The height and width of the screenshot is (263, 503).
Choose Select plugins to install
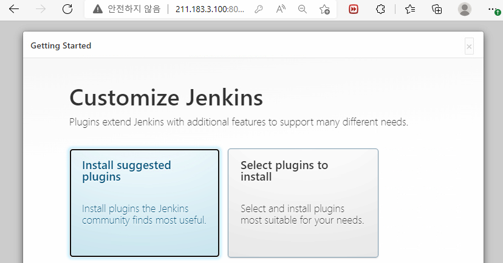click(x=303, y=203)
